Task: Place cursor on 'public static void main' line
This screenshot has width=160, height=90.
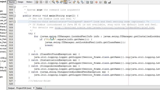Action: 50,16
